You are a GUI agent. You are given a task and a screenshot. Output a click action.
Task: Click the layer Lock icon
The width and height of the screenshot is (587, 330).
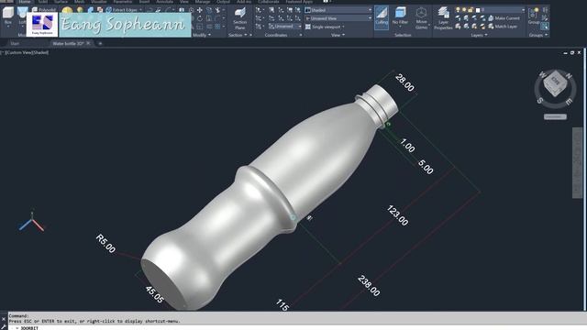click(482, 18)
